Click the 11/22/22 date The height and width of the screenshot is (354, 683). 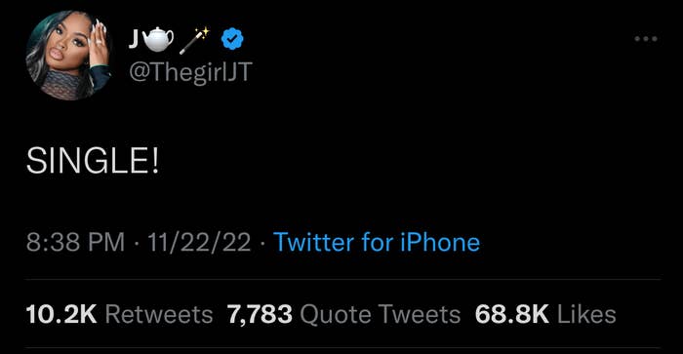point(199,242)
